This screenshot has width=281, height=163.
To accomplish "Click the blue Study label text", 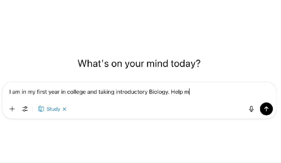I will coord(53,109).
